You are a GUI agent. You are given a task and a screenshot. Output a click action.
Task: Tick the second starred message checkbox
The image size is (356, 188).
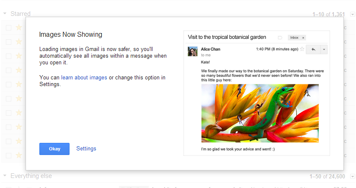pos(9,42)
